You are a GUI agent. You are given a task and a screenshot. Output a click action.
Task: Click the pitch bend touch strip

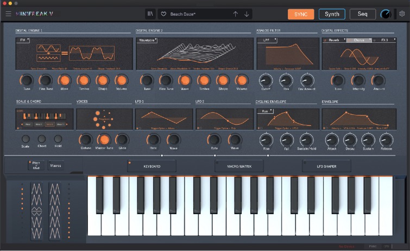[36, 211]
